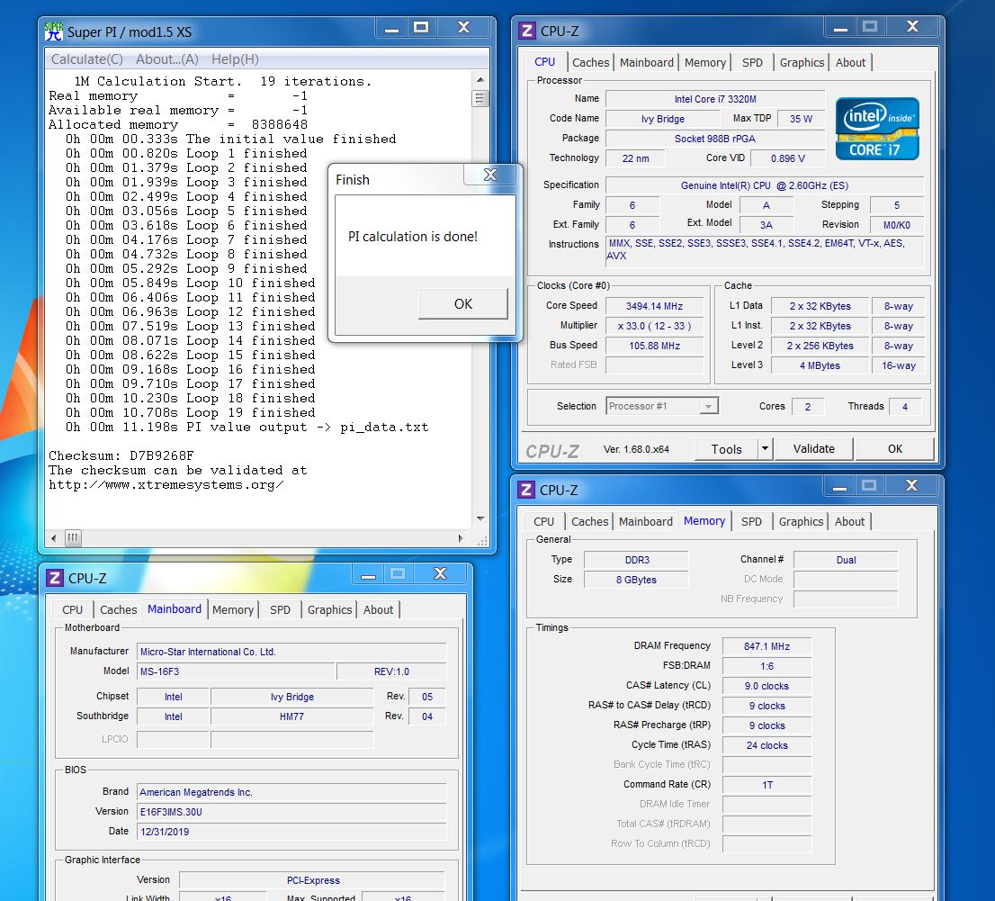This screenshot has height=901, width=995.
Task: Open About tab in the Mainboard window
Action: [378, 609]
